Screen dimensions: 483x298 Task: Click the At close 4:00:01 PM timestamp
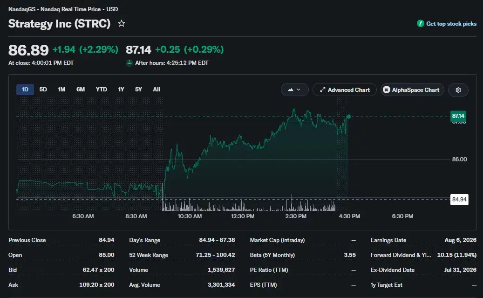[41, 63]
